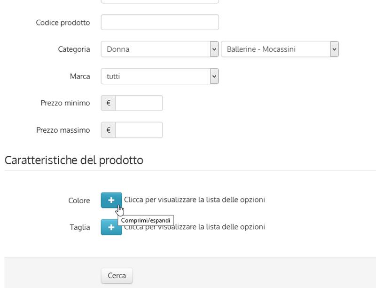Expand the Taglia options with plus icon
376x288 pixels.
111,227
